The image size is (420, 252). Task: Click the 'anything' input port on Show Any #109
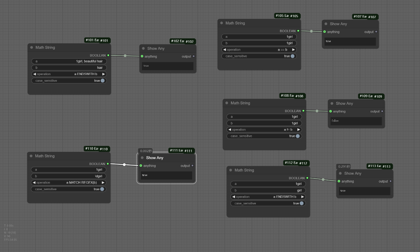[x=330, y=111]
